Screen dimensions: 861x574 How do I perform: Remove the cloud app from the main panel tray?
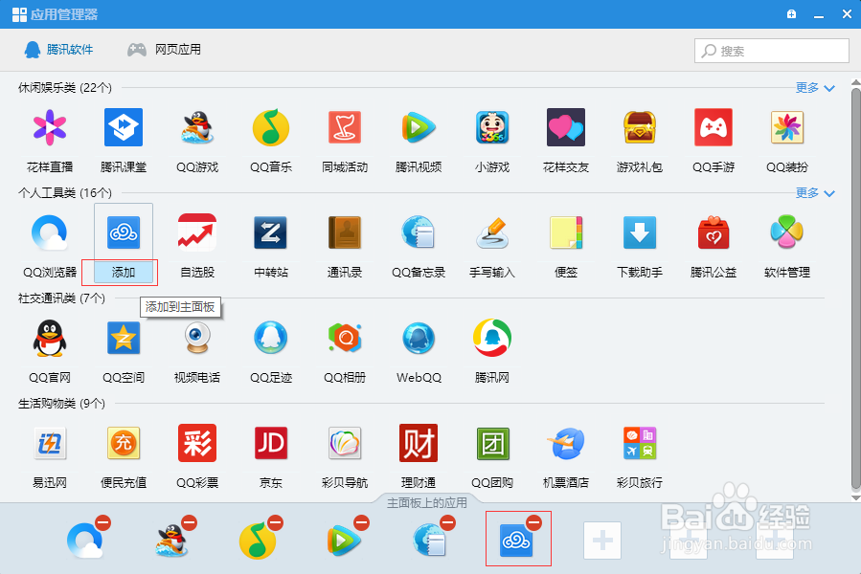pyautogui.click(x=533, y=523)
